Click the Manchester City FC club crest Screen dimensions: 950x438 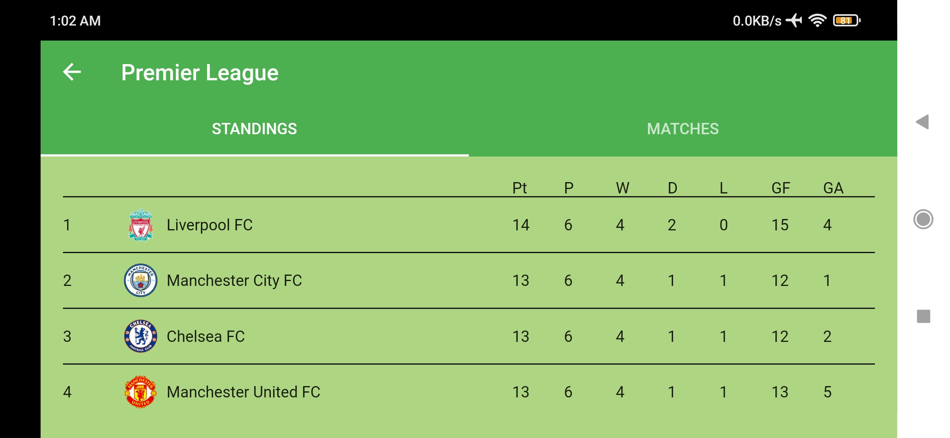[140, 280]
